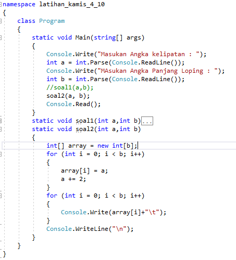Collapse the Main method outline marker
This screenshot has width=236, height=260.
tap(1, 37)
